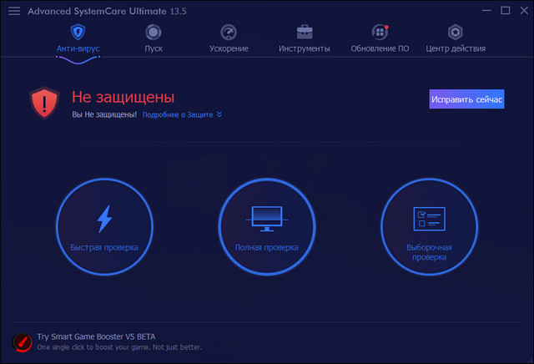Viewport: 534px width, 364px height.
Task: Switch to the Ускорение tab label
Action: coord(229,48)
